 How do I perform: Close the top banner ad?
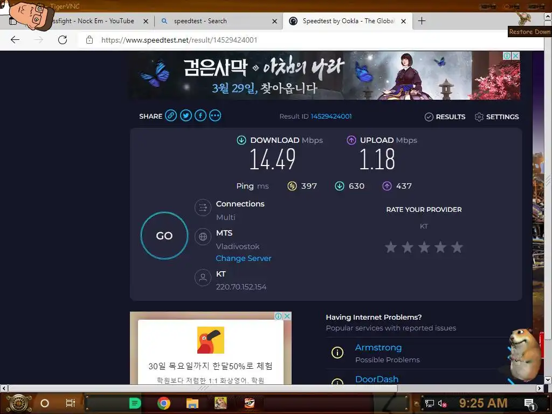tap(516, 56)
